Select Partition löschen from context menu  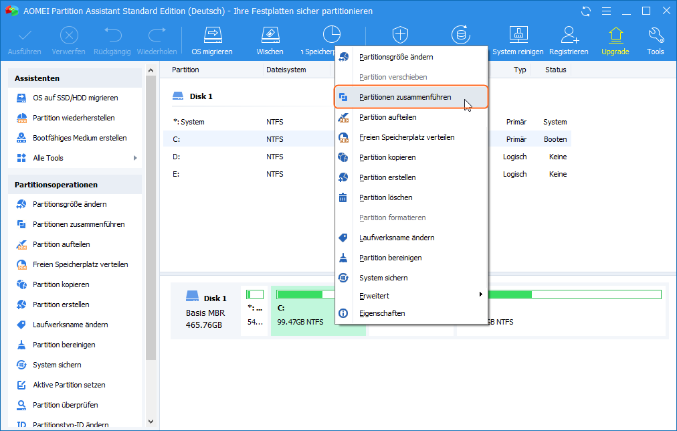385,197
